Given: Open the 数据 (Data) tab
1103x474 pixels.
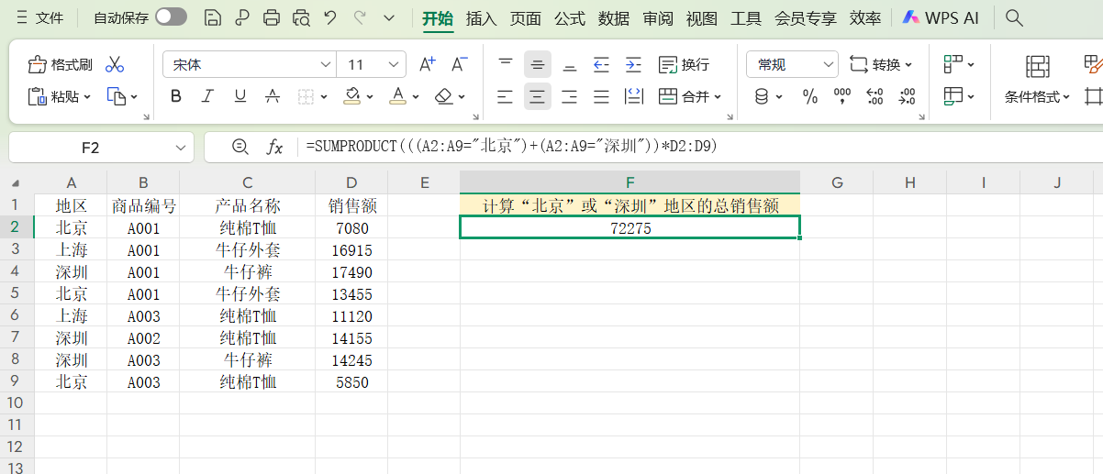Looking at the screenshot, I should tap(614, 17).
